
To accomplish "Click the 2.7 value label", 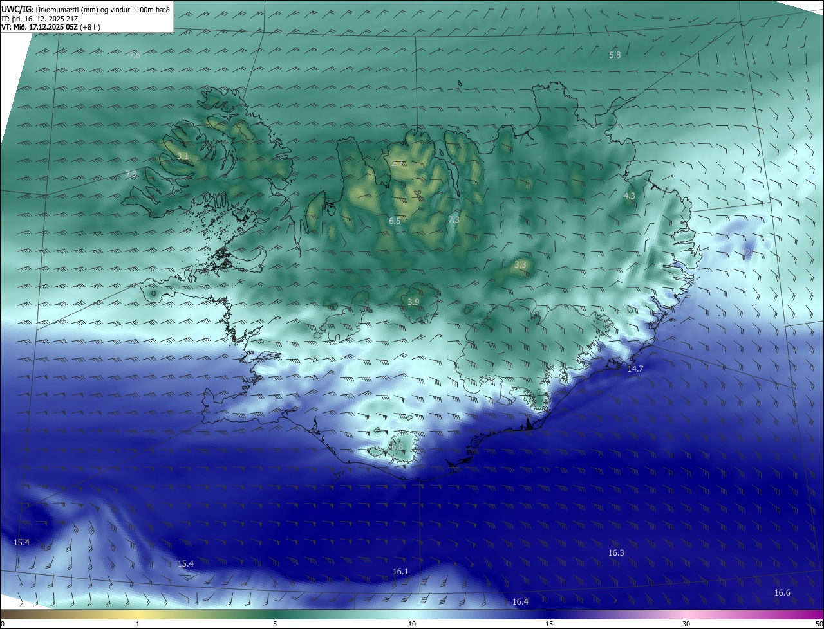I will 397,163.
